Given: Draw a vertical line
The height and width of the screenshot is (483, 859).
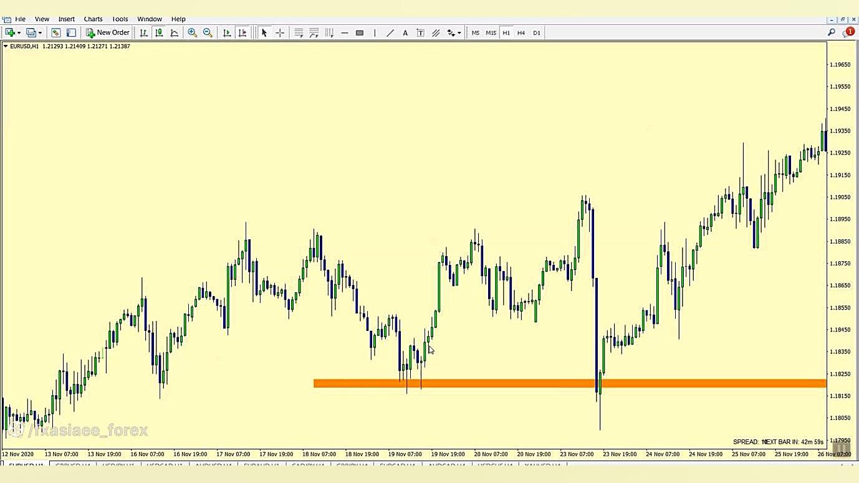Looking at the screenshot, I should point(375,32).
